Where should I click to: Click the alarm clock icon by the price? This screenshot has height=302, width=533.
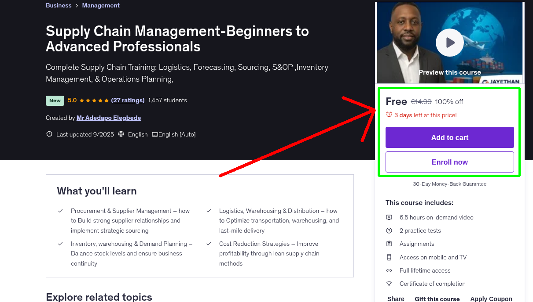[389, 115]
